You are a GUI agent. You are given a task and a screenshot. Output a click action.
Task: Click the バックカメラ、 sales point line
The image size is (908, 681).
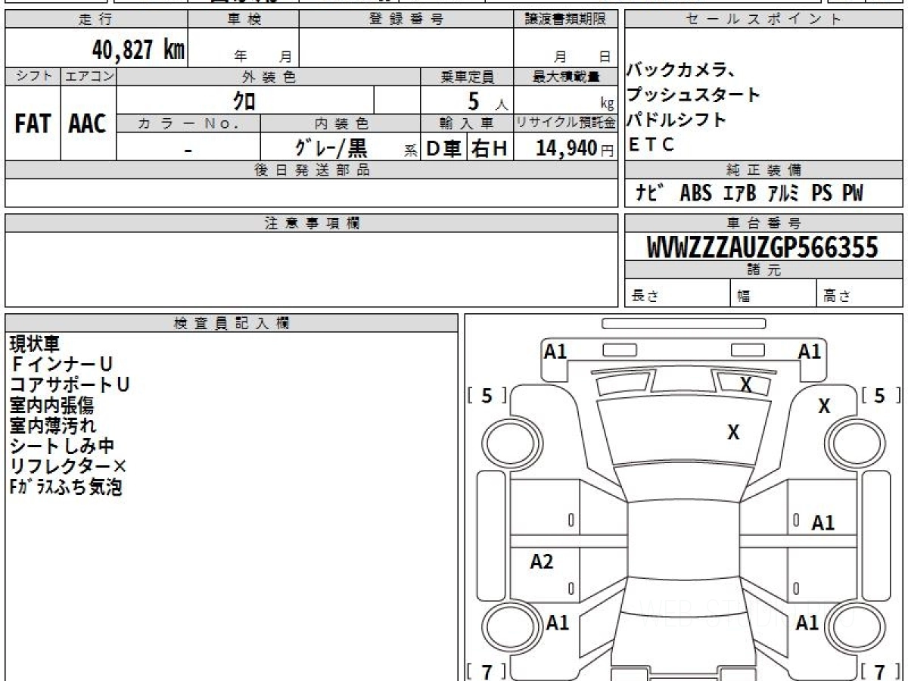click(x=681, y=70)
